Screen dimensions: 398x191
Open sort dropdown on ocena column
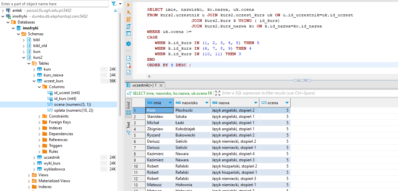287,103
